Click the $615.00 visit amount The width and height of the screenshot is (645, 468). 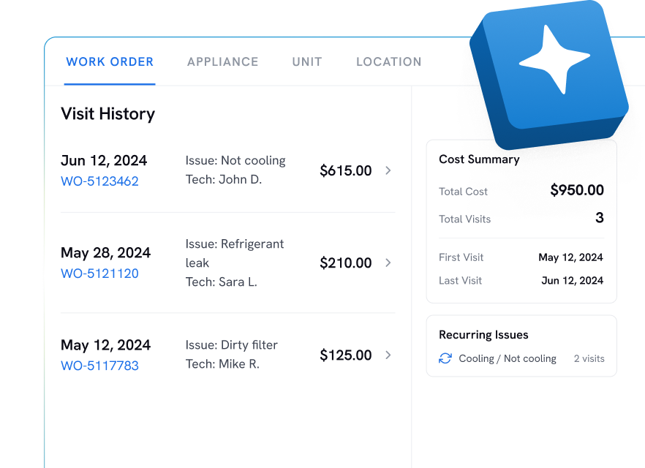[345, 170]
